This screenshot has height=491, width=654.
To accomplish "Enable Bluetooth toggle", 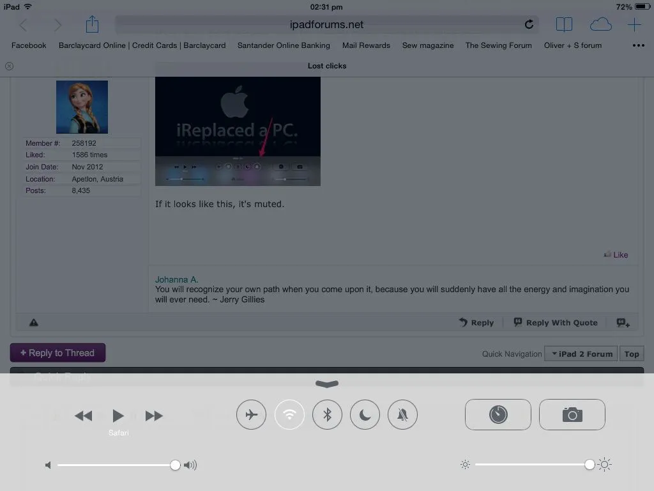I will click(327, 415).
